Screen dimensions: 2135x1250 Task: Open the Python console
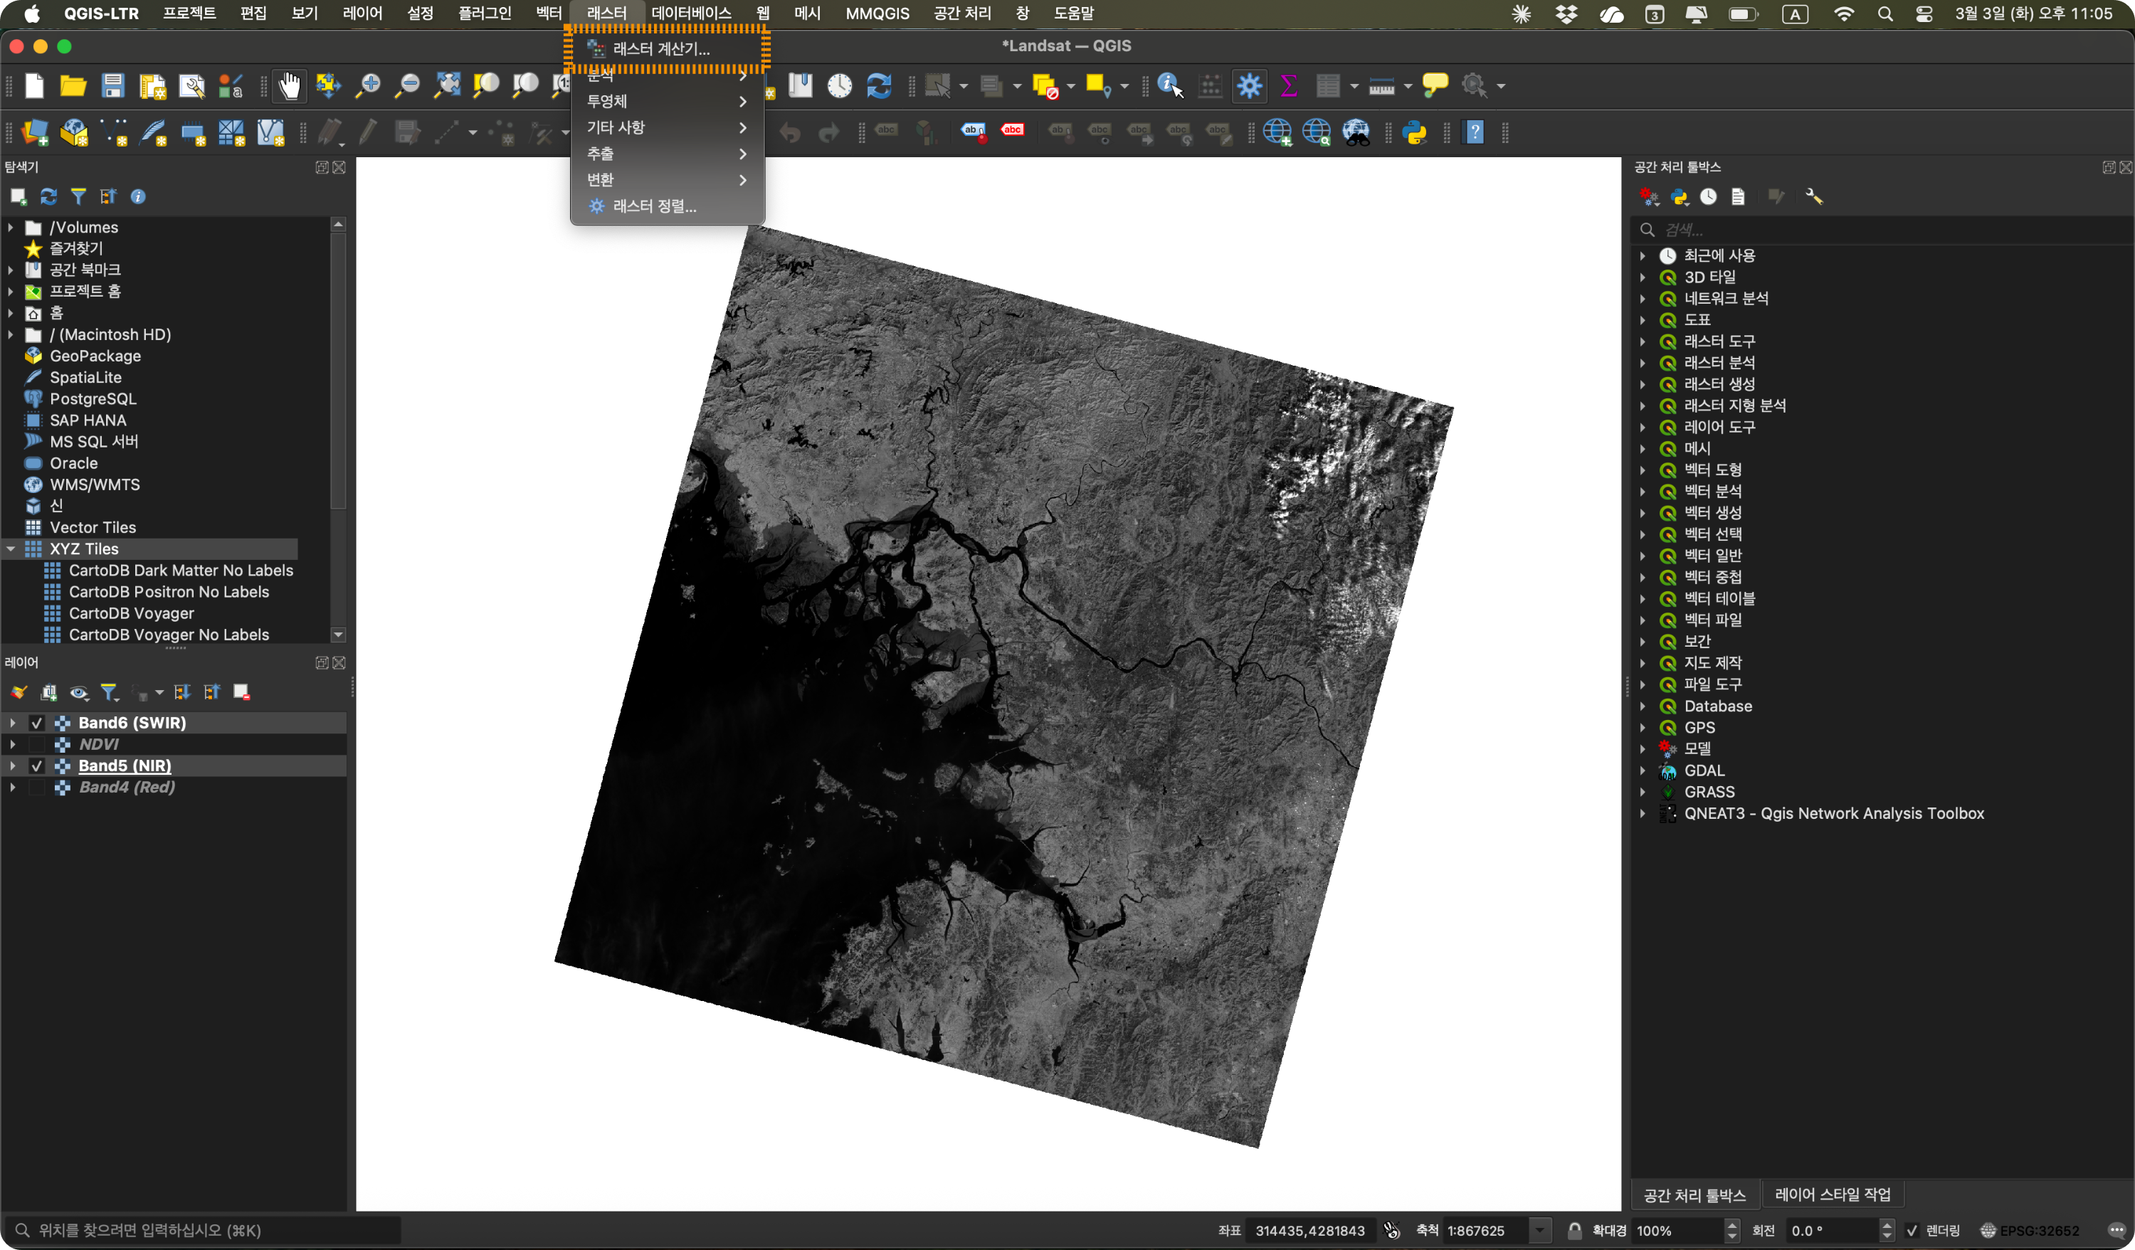[1416, 132]
